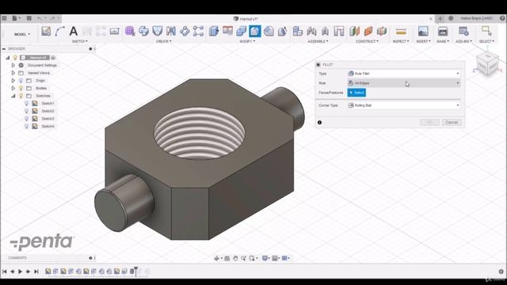Click the Pan hand navigation icon
507x285 pixels.
pos(235,258)
